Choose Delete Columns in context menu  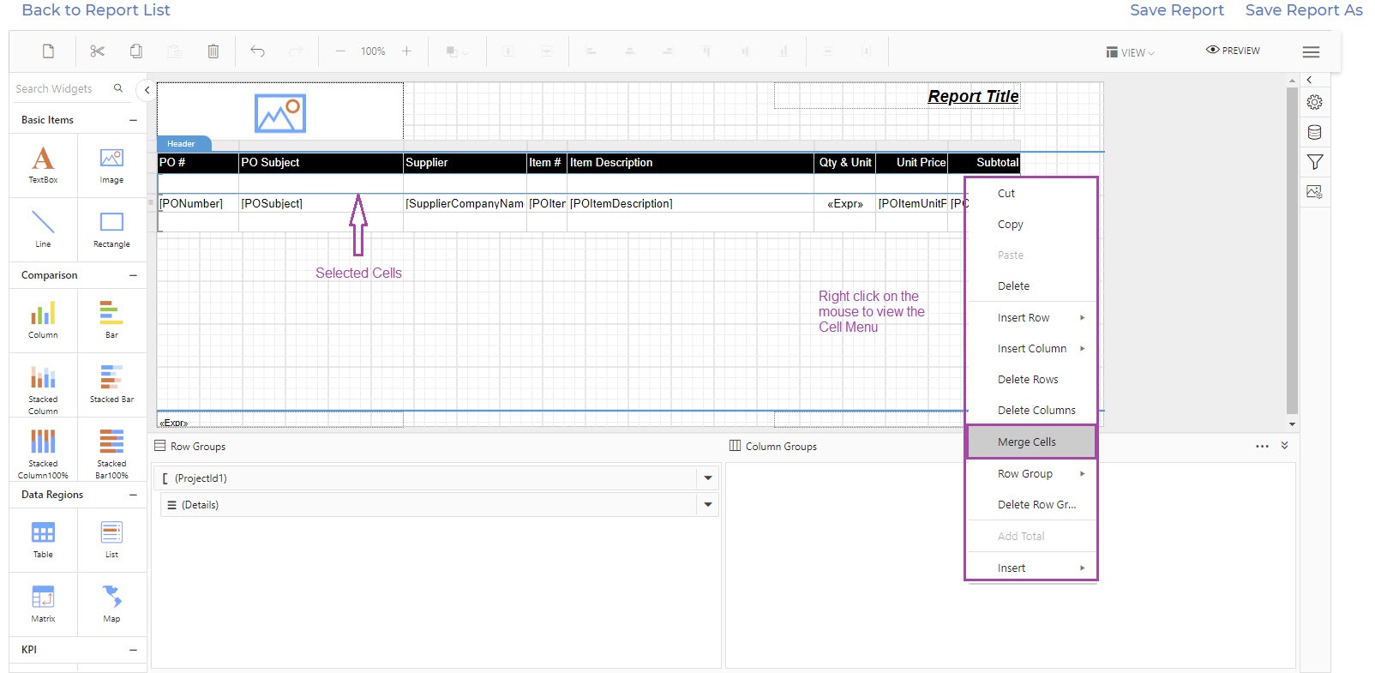(x=1032, y=411)
